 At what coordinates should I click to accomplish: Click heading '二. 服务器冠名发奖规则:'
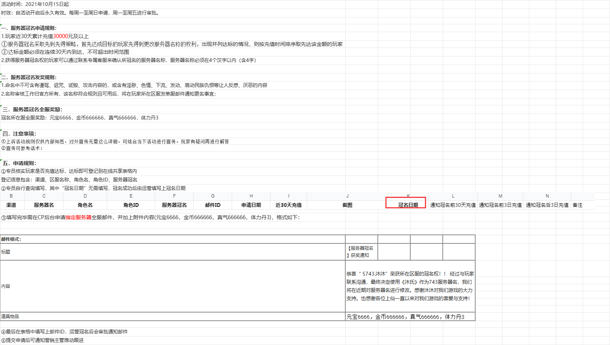pyautogui.click(x=29, y=77)
